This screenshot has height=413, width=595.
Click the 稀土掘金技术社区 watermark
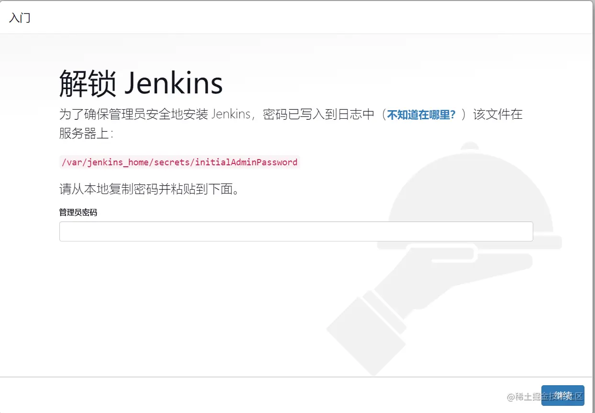[x=545, y=396]
